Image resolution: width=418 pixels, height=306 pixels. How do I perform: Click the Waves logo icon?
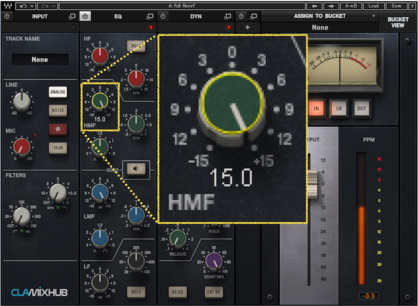[x=7, y=6]
